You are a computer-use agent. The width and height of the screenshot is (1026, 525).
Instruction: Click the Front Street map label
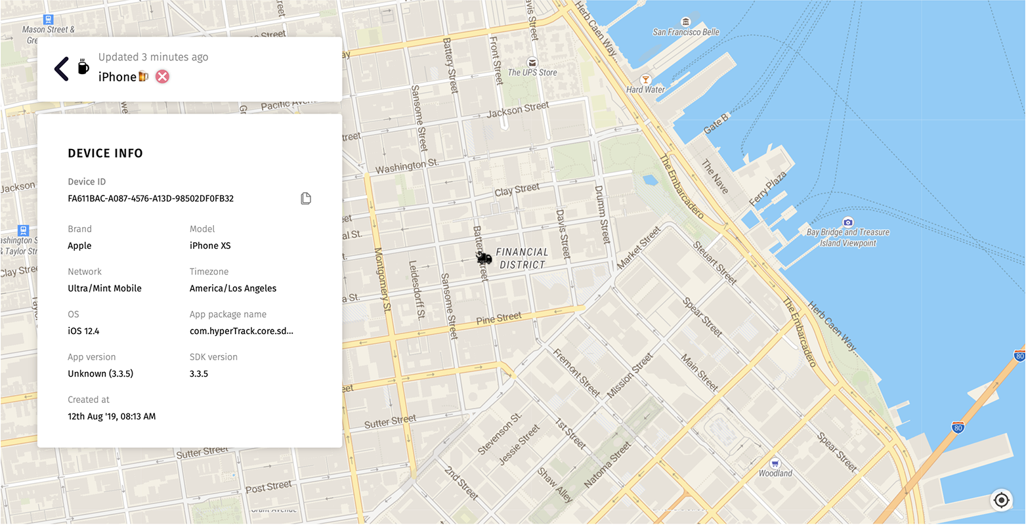tap(496, 60)
